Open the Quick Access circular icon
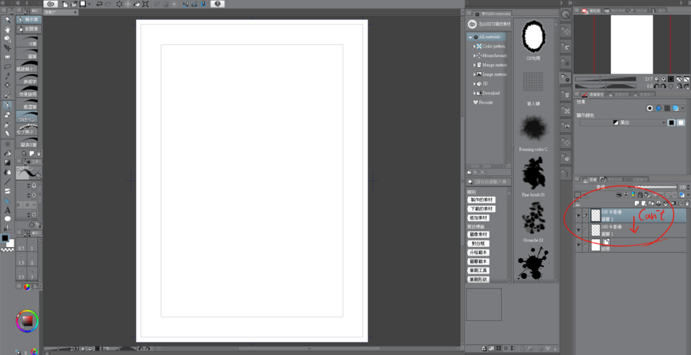 [x=566, y=14]
